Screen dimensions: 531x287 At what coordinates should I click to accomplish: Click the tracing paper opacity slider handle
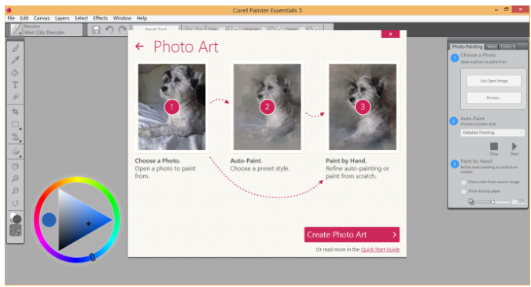point(492,202)
